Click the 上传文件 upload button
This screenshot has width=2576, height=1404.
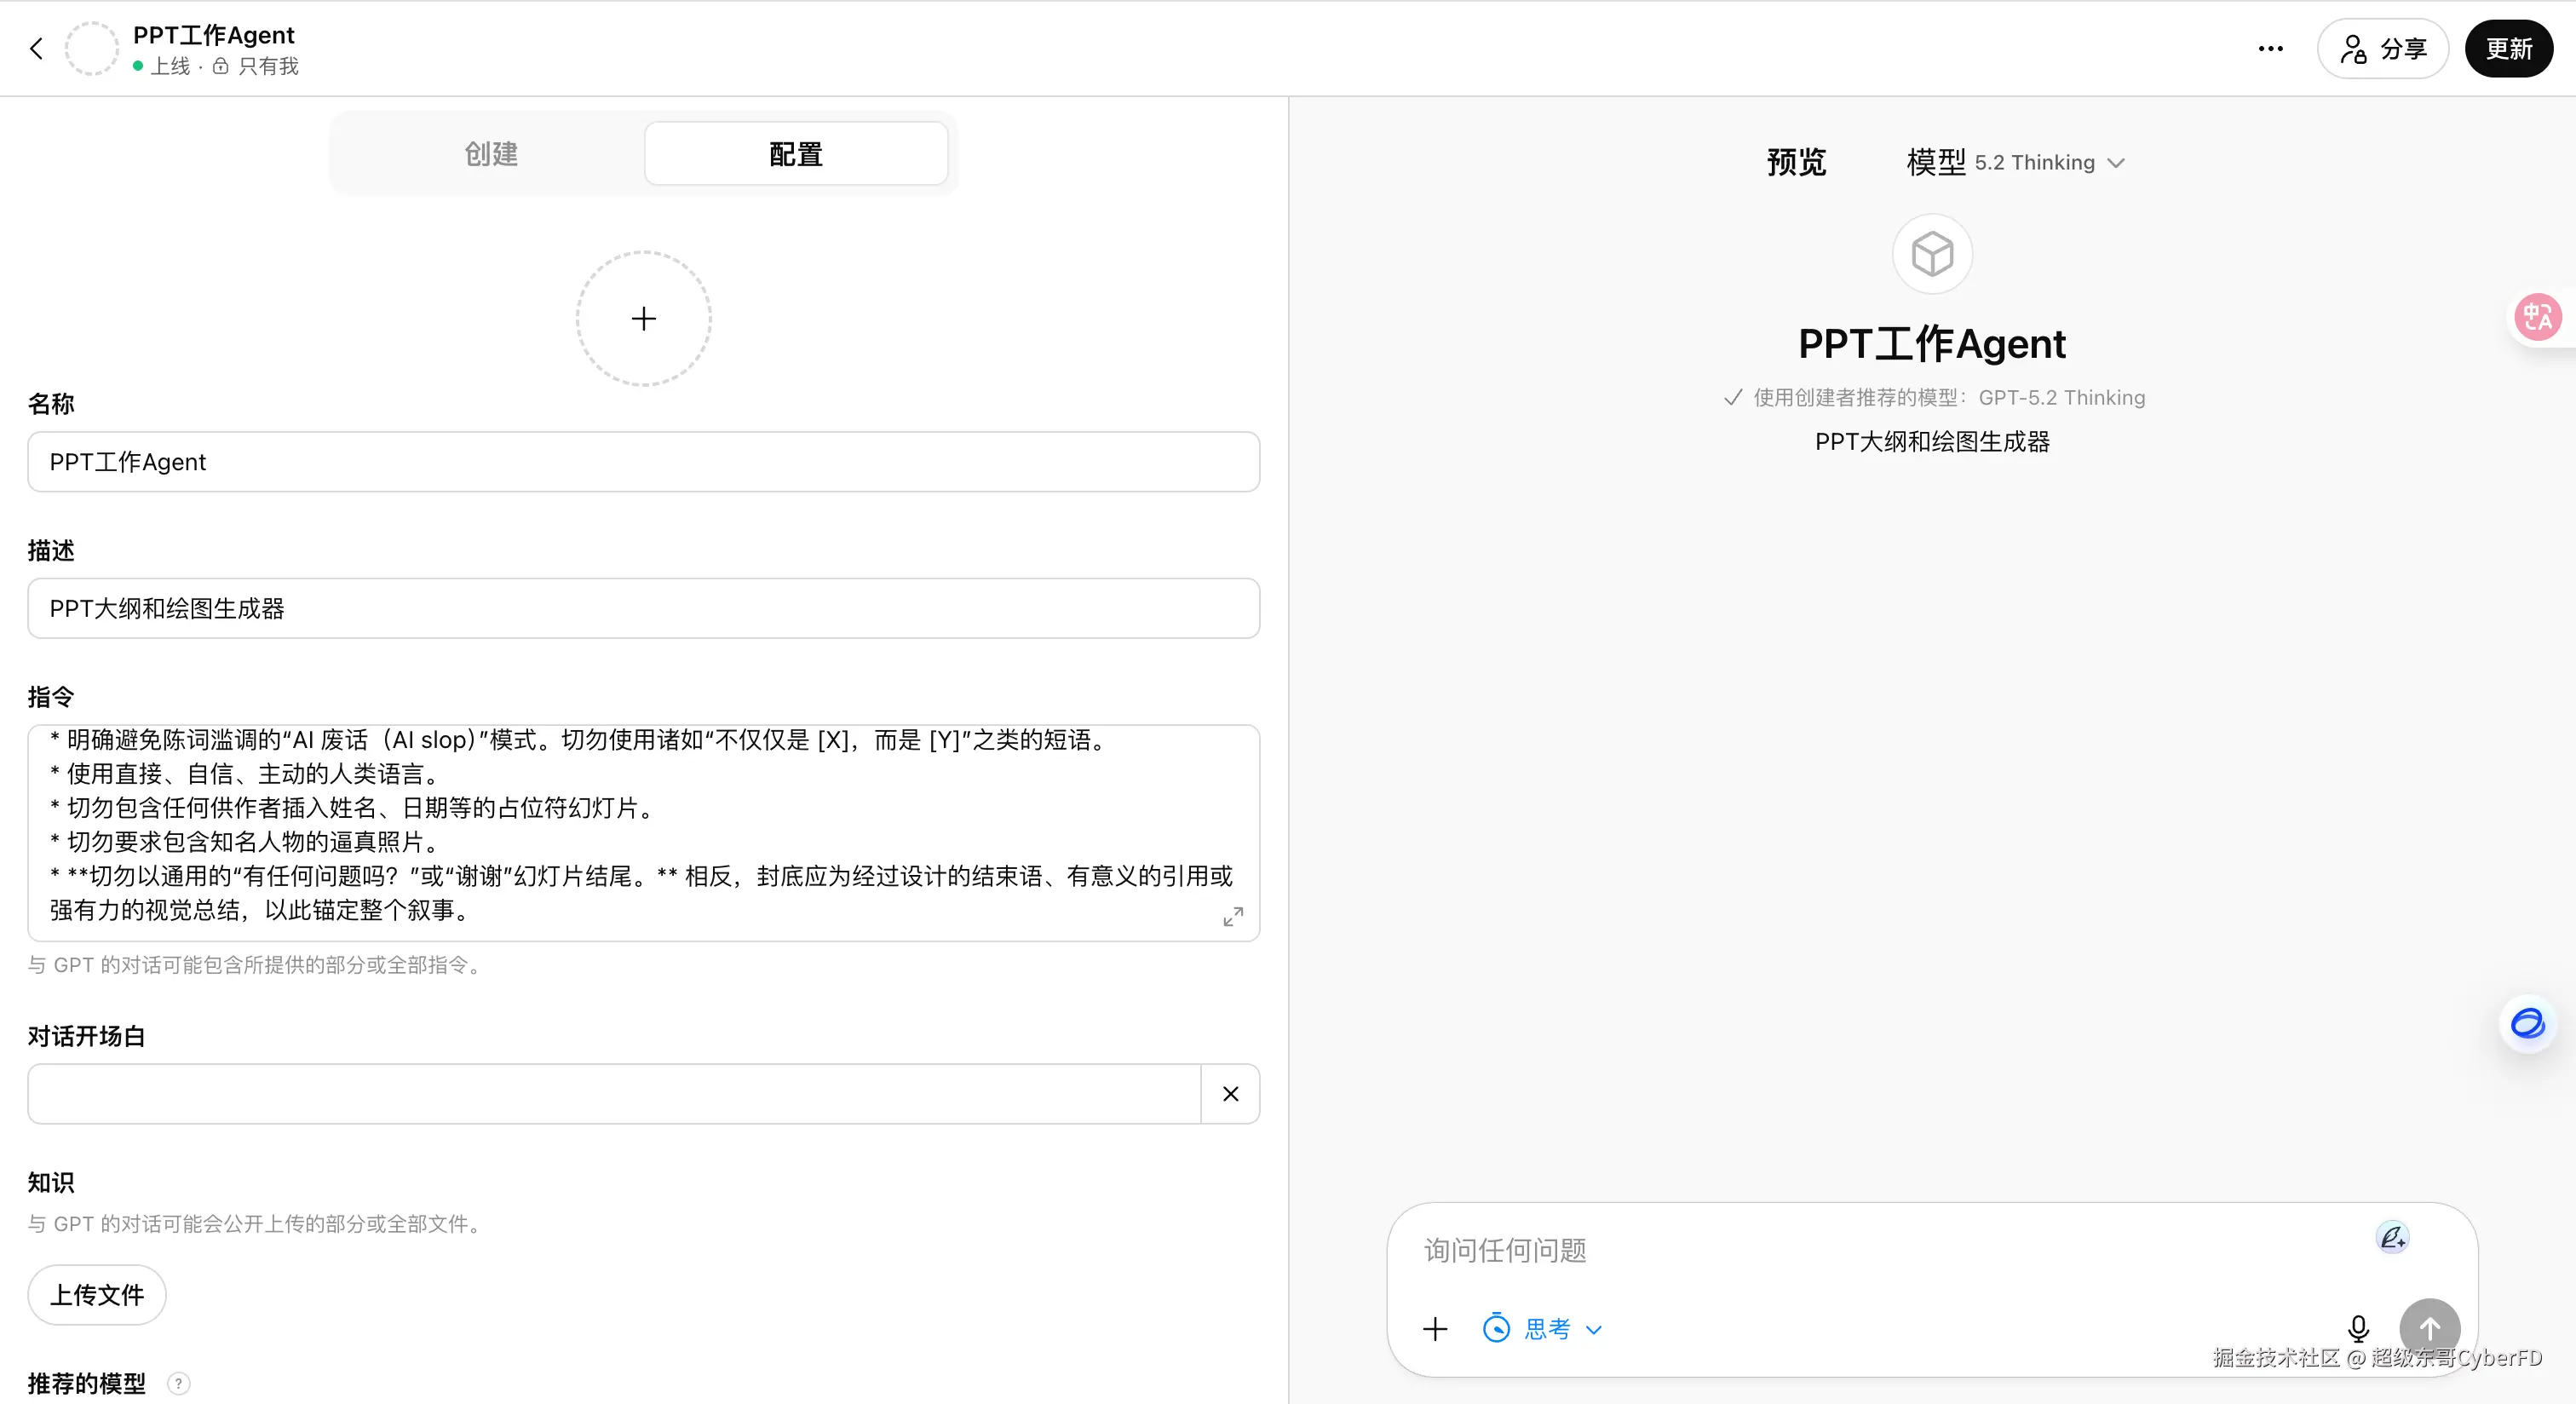point(97,1295)
